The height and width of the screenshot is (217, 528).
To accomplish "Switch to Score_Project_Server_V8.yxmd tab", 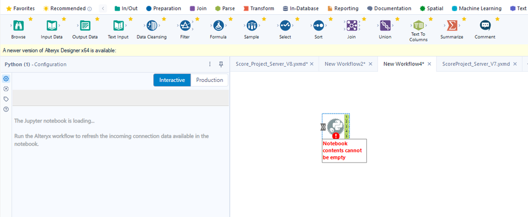I will pyautogui.click(x=272, y=64).
